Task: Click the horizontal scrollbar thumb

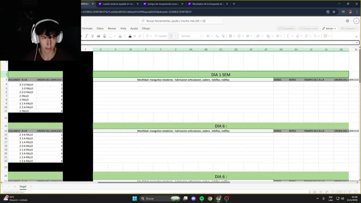Action: pyautogui.click(x=164, y=182)
